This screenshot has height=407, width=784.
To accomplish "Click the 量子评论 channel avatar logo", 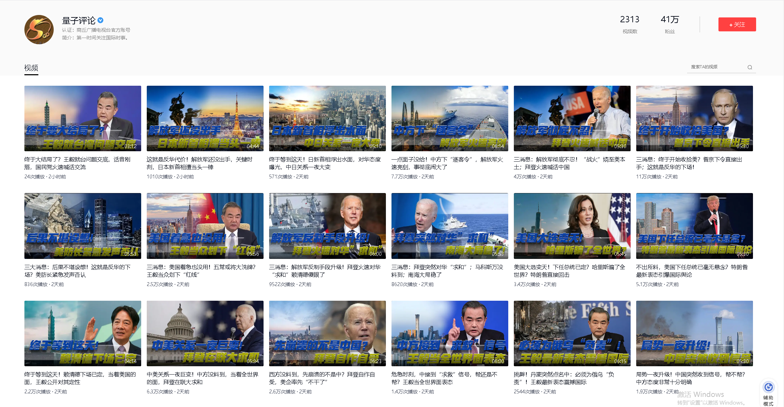I will click(39, 30).
